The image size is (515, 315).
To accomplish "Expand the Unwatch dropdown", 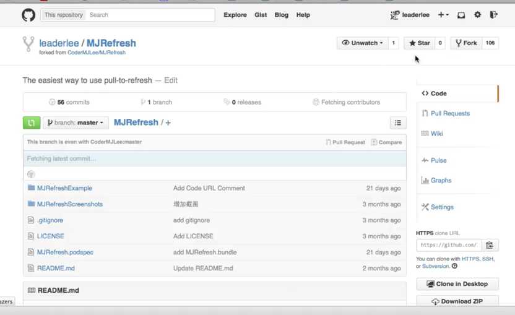I will pyautogui.click(x=362, y=43).
